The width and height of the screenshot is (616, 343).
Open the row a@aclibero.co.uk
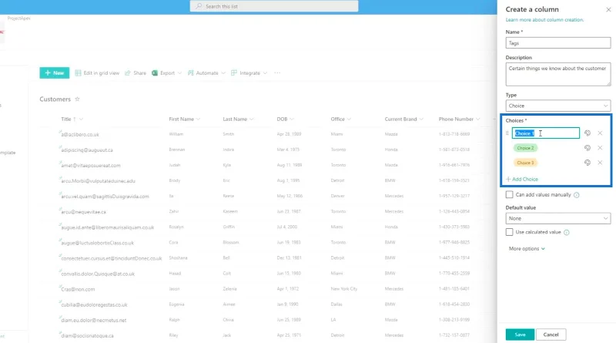(80, 135)
